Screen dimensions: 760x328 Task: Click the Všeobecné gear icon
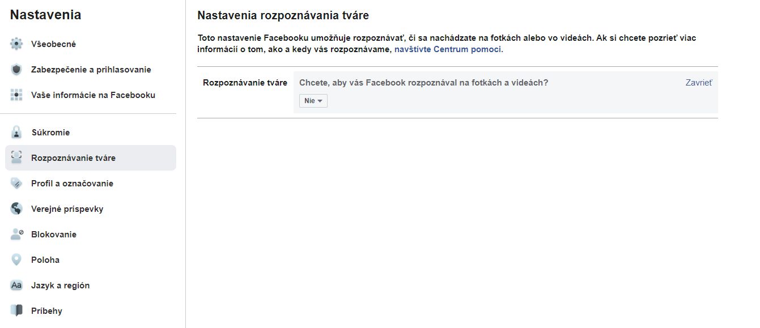coord(16,44)
